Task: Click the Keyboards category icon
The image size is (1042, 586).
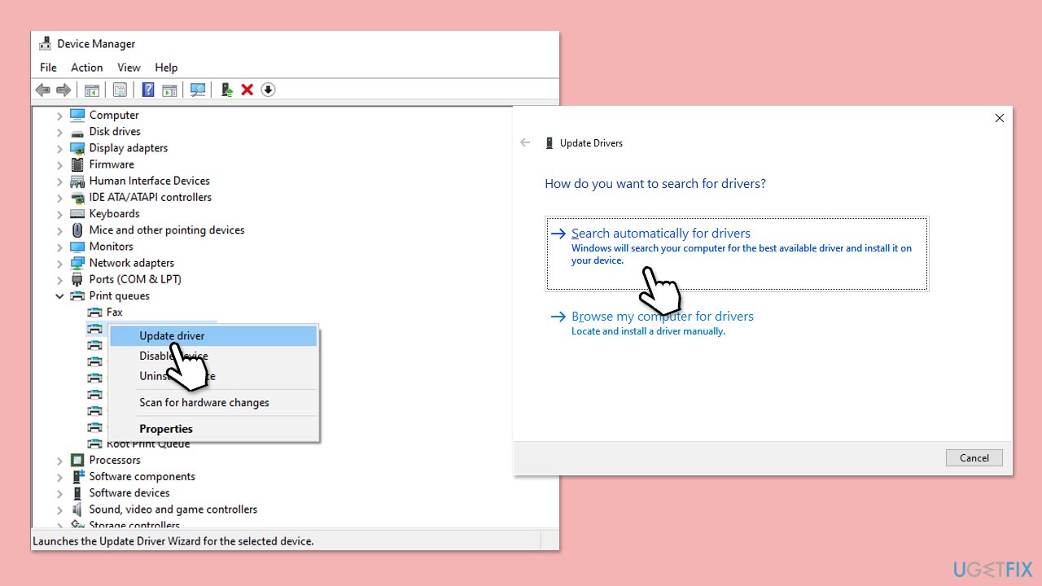Action: click(77, 213)
